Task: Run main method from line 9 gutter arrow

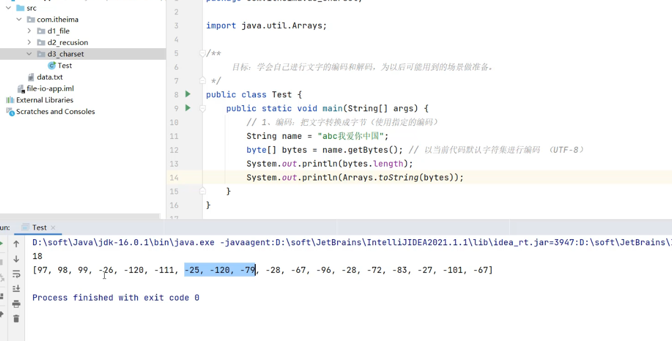Action: coord(188,108)
